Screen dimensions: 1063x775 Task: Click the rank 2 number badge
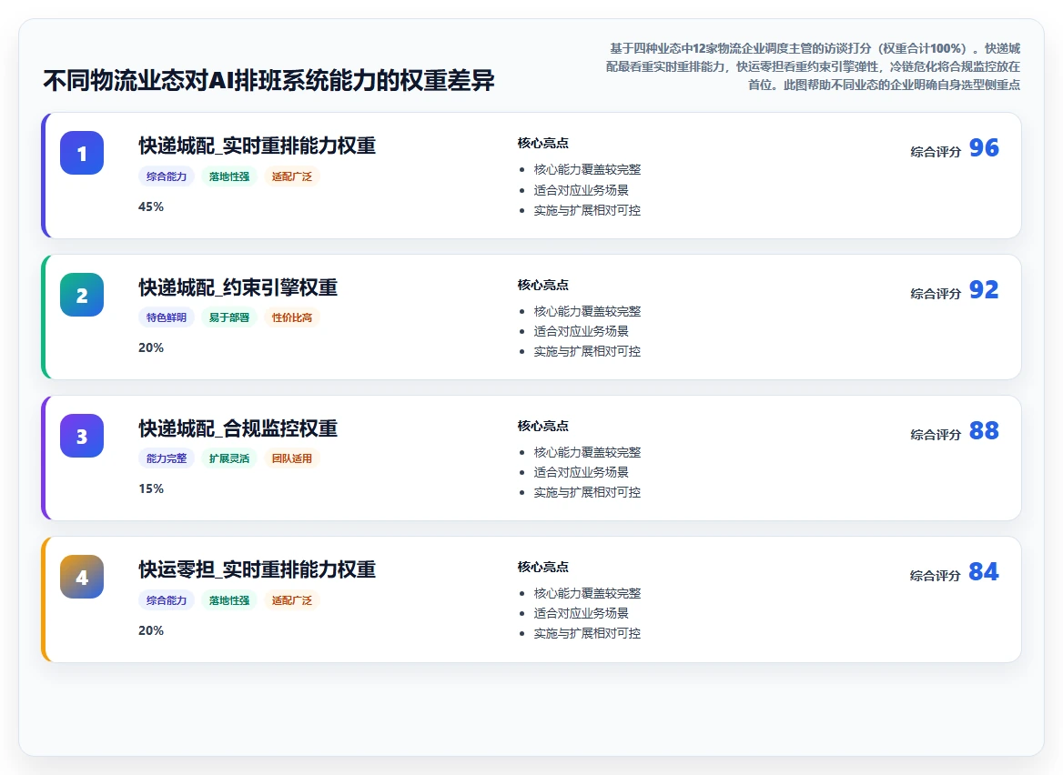pos(82,295)
